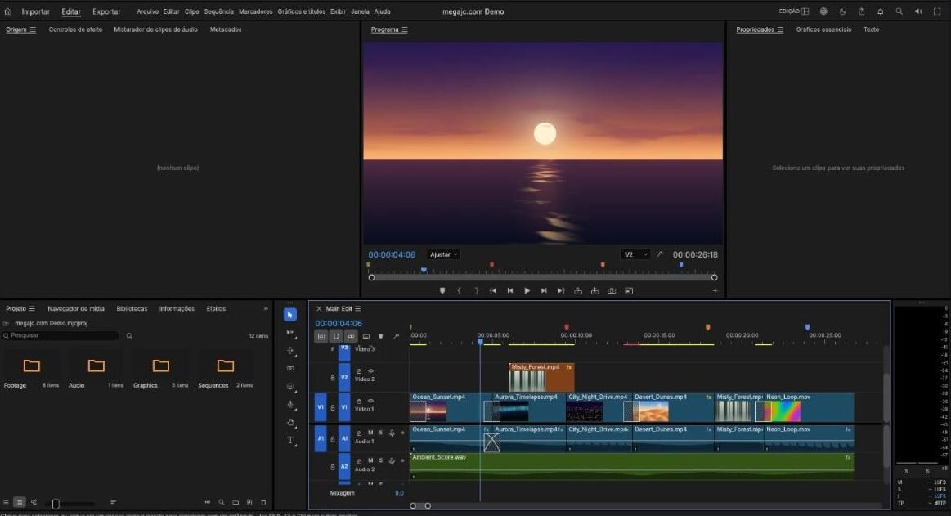The height and width of the screenshot is (516, 951).
Task: Mute the Audio 1 track
Action: pos(370,433)
